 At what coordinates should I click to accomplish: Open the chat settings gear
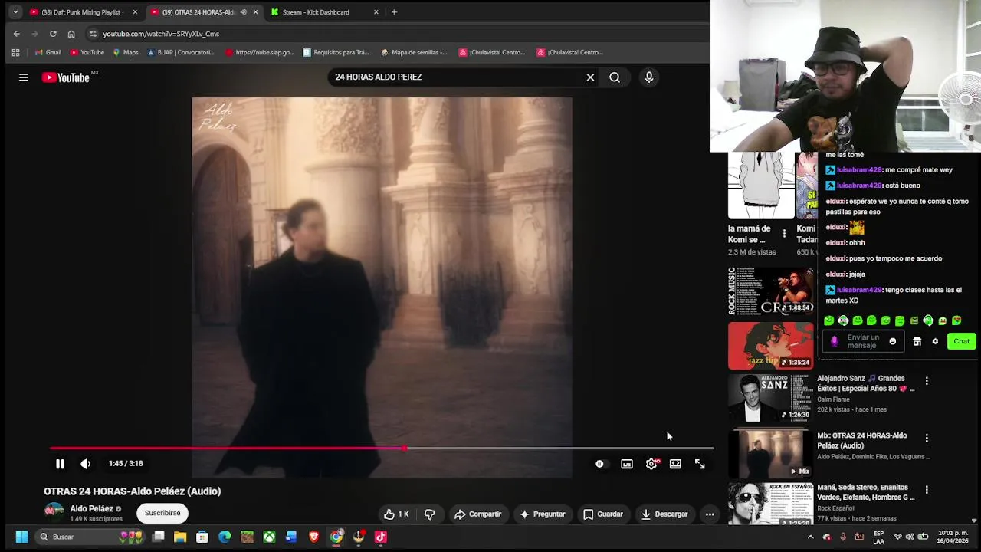pos(935,341)
